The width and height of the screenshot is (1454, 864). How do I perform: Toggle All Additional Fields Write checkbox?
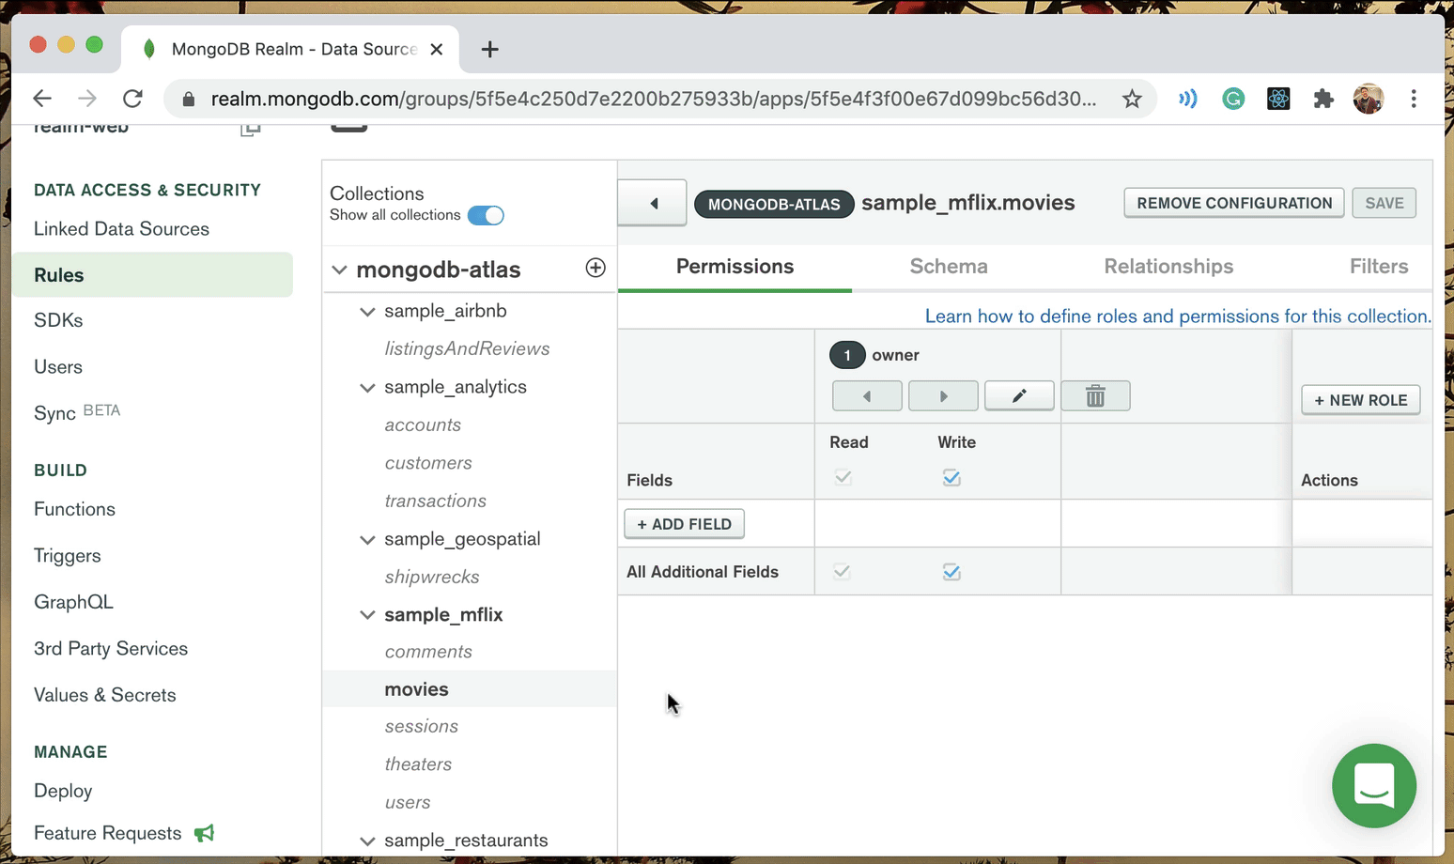[x=951, y=572]
